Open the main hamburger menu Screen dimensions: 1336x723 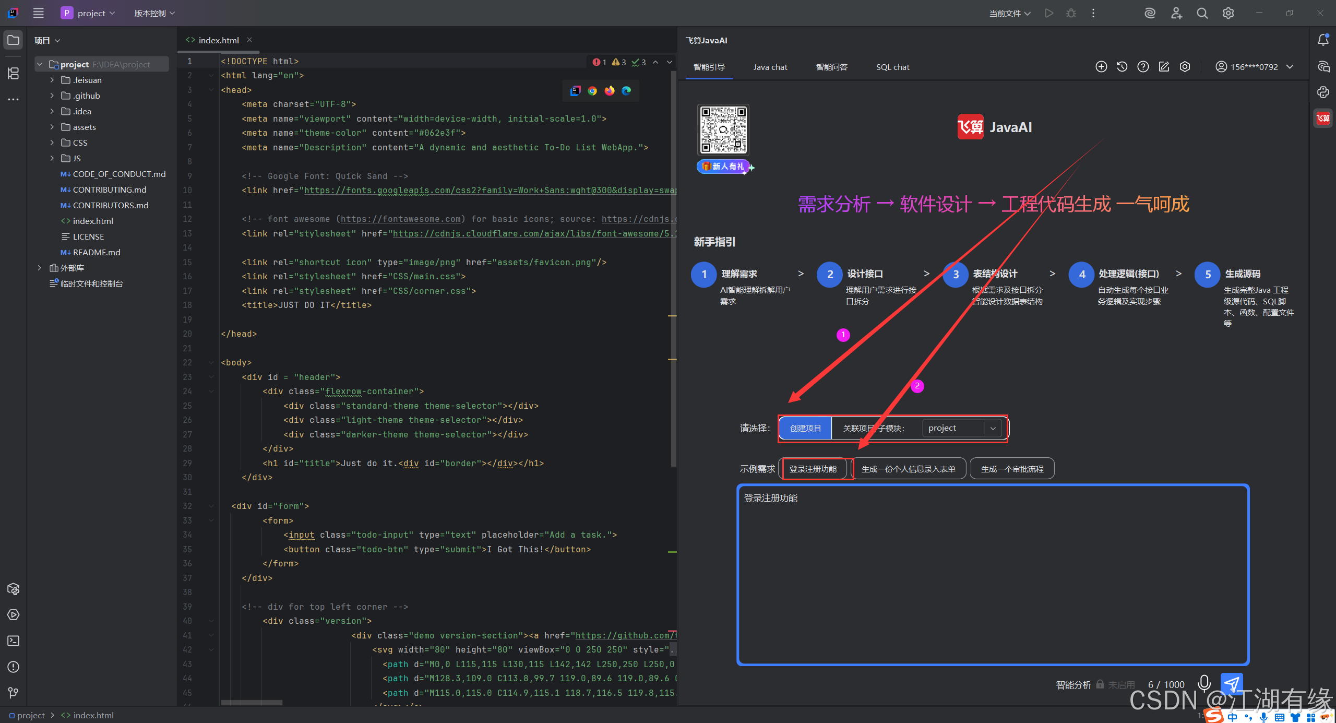point(38,13)
